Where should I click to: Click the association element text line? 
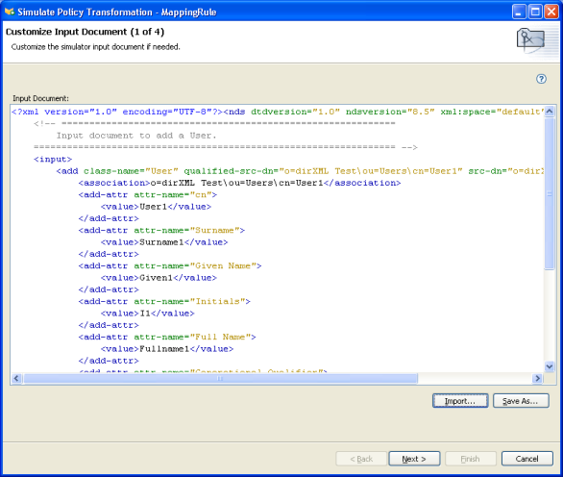(239, 183)
